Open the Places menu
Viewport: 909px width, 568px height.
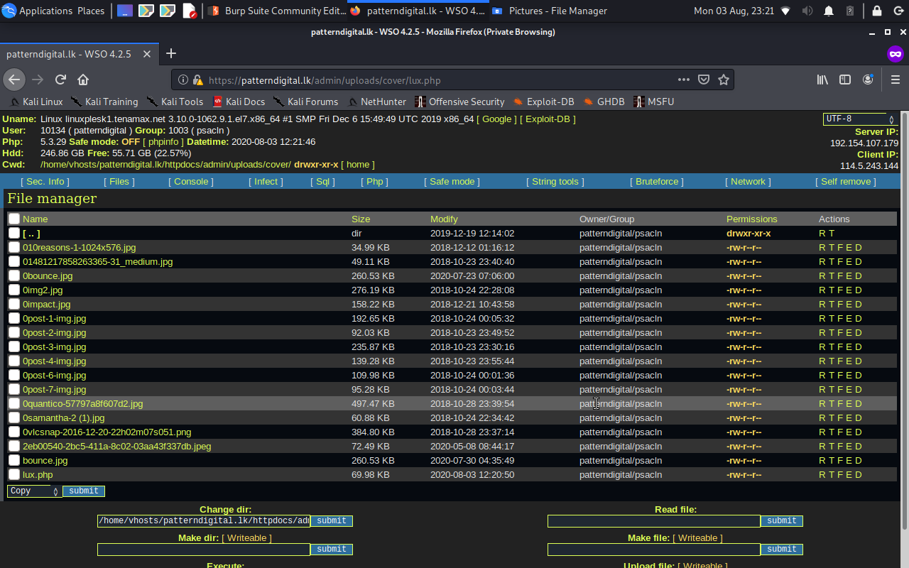(91, 11)
